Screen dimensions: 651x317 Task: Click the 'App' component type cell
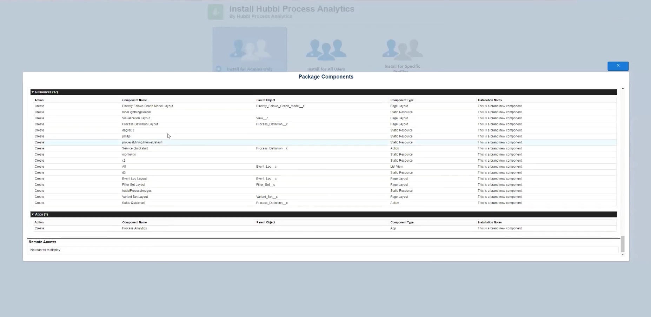393,228
